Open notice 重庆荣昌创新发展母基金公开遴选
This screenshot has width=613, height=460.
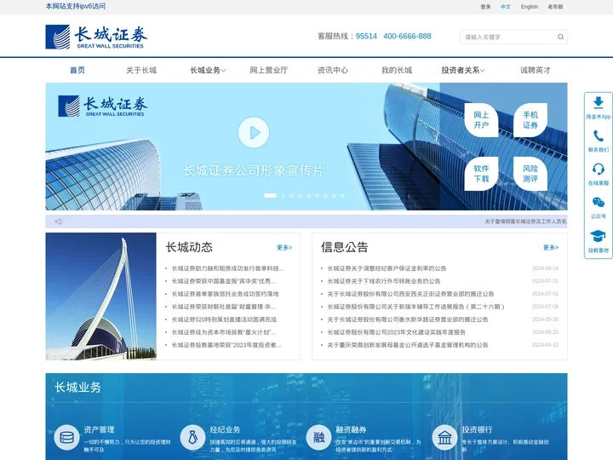pos(408,345)
